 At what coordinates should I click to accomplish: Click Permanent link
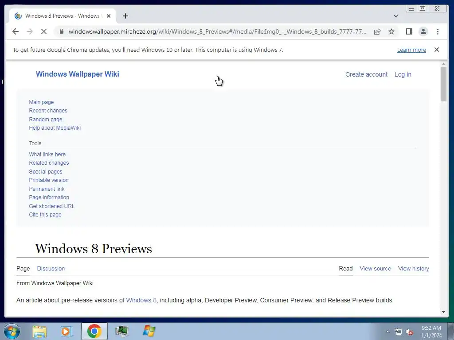click(x=47, y=189)
